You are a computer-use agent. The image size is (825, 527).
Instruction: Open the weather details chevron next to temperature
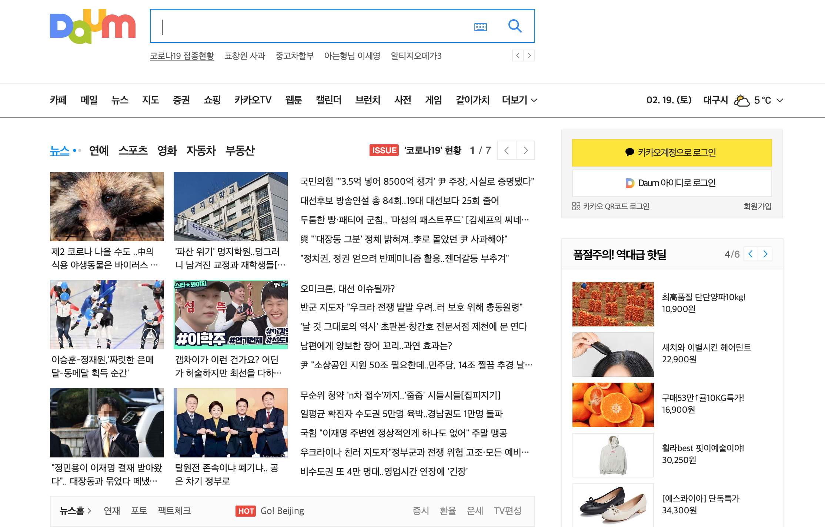[x=780, y=100]
